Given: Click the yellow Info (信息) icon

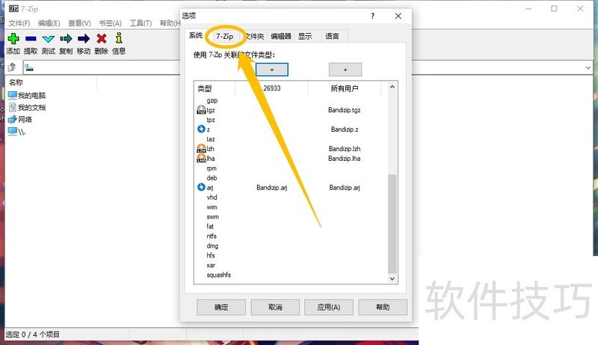Looking at the screenshot, I should point(119,38).
